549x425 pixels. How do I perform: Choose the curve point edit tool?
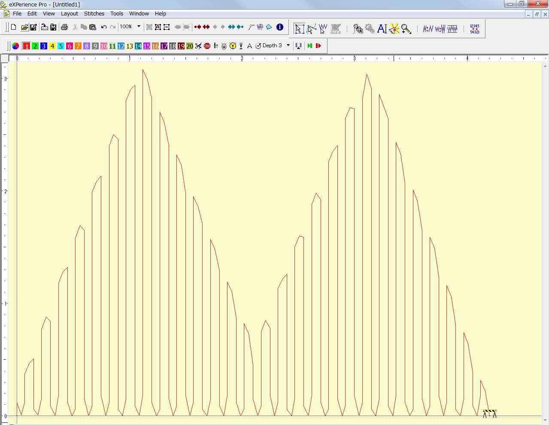[311, 29]
